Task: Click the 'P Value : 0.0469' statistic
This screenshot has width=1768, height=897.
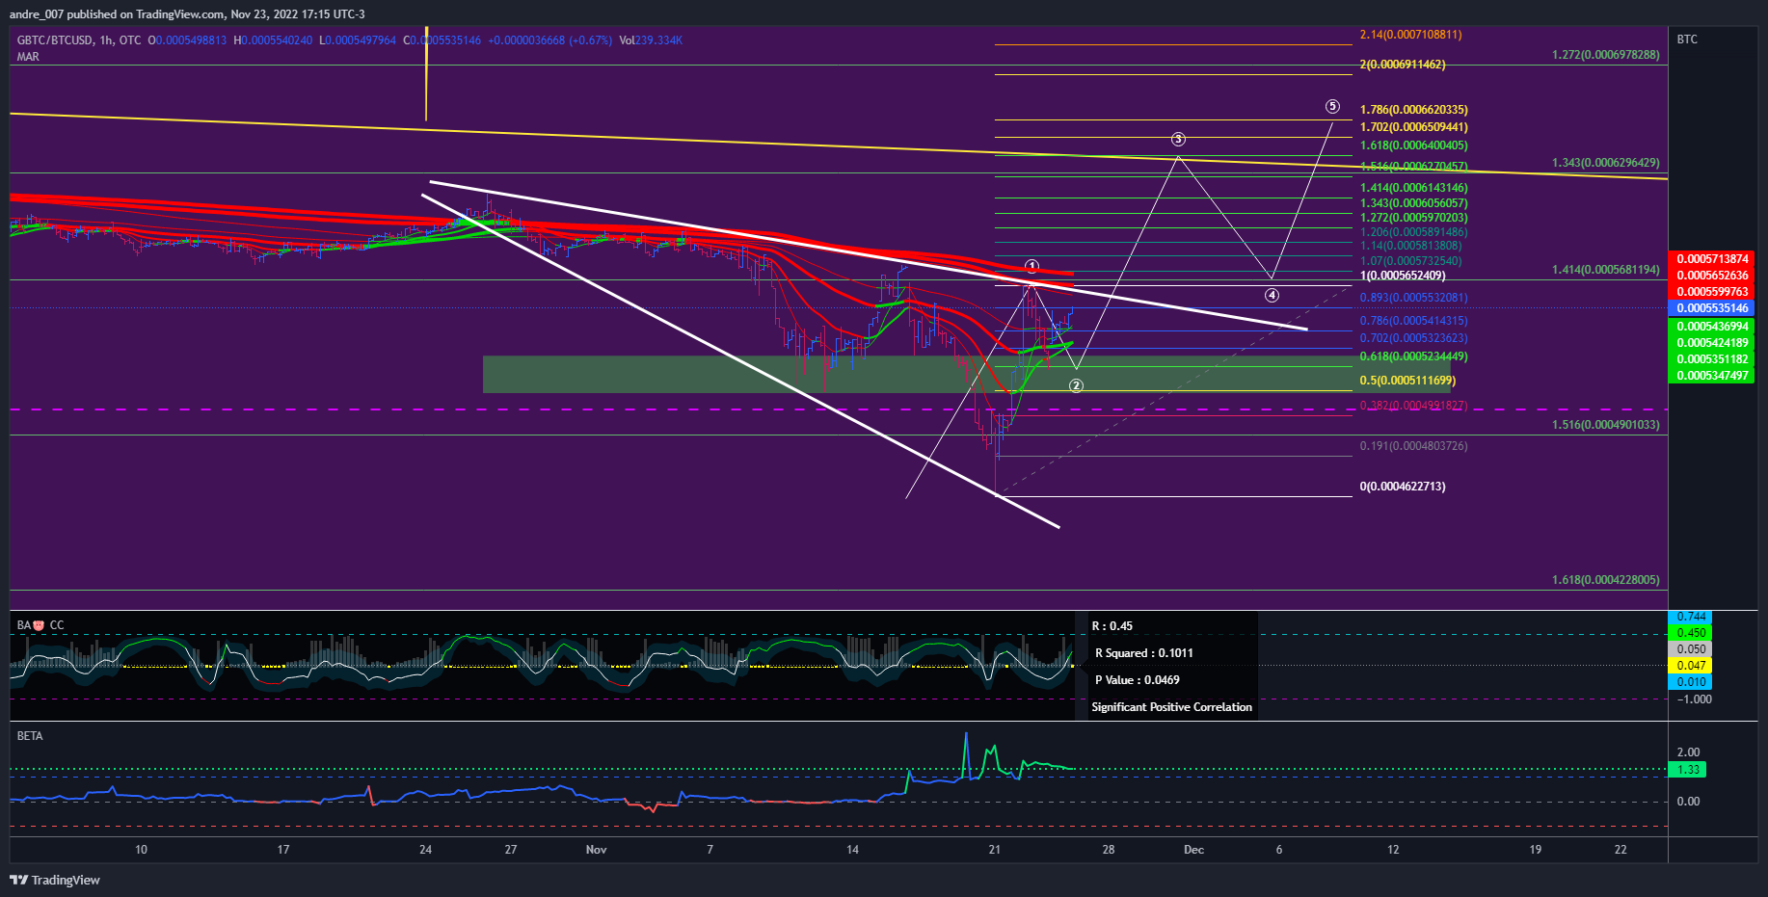Action: point(1138,680)
